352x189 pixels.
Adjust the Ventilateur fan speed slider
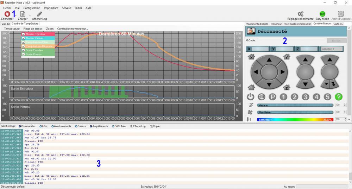[x=295, y=112]
